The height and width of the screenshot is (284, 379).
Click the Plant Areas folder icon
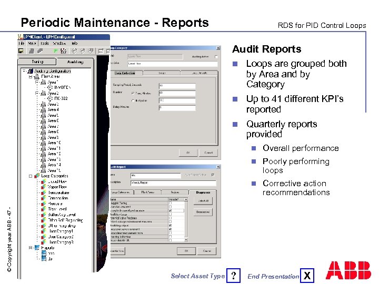37,77
